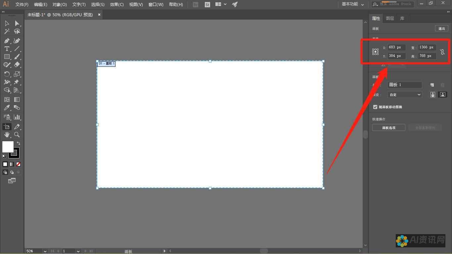Select the Paintbrush tool
Image resolution: width=452 pixels, height=254 pixels.
pyautogui.click(x=17, y=57)
